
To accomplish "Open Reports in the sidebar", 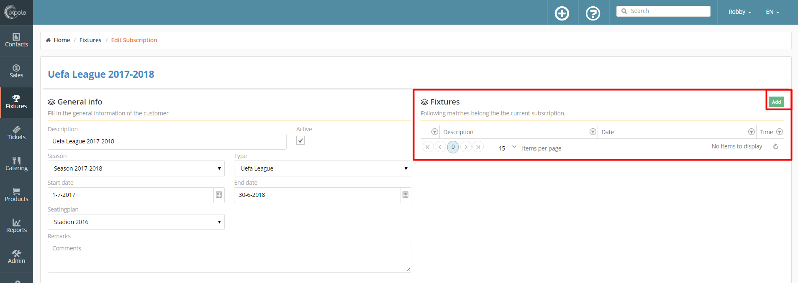I will pyautogui.click(x=16, y=226).
